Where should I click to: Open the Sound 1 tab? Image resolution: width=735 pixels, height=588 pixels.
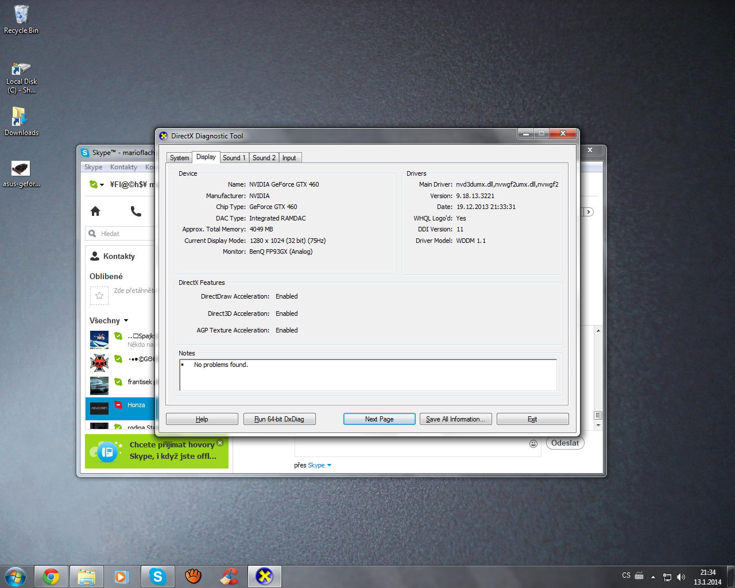tap(234, 158)
